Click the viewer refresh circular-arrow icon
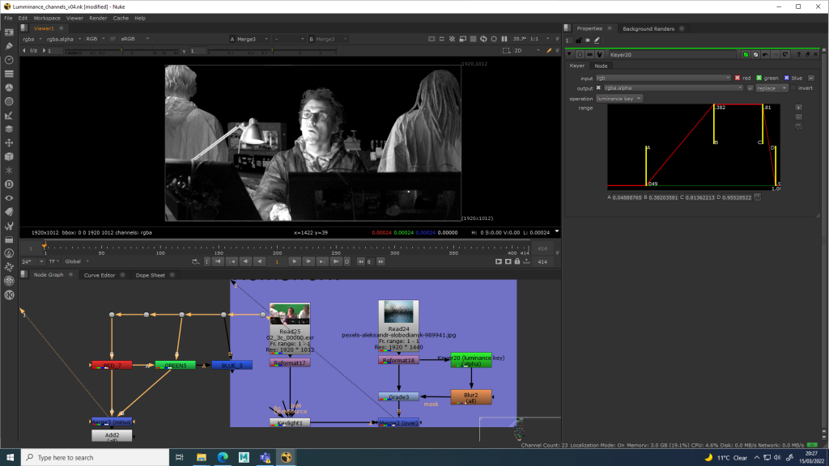Image resolution: width=829 pixels, height=466 pixels. 483,39
